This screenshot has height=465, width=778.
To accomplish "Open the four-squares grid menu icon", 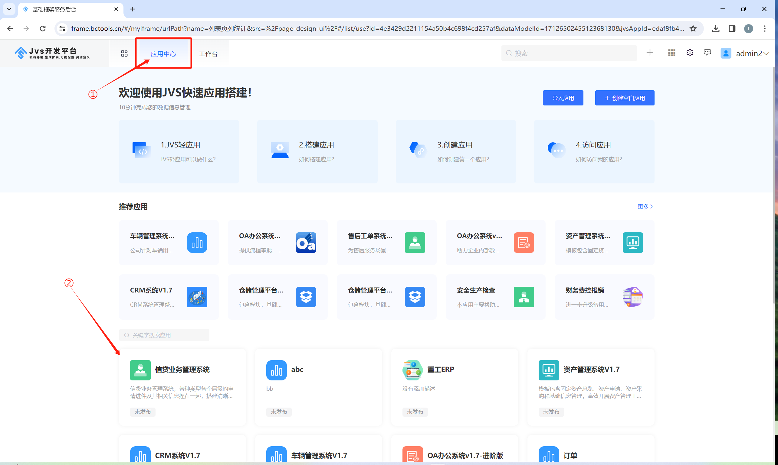I will click(124, 53).
